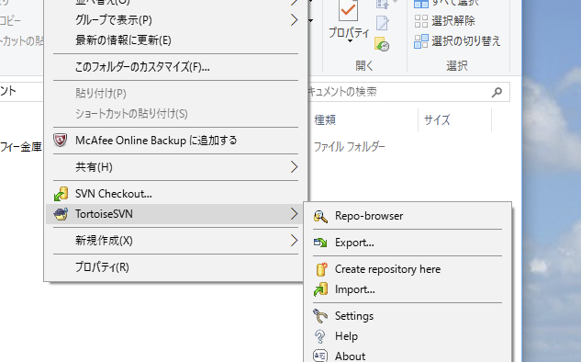Image resolution: width=581 pixels, height=362 pixels.
Task: Click the ファイル フォルダー type cell
Action: [x=350, y=147]
